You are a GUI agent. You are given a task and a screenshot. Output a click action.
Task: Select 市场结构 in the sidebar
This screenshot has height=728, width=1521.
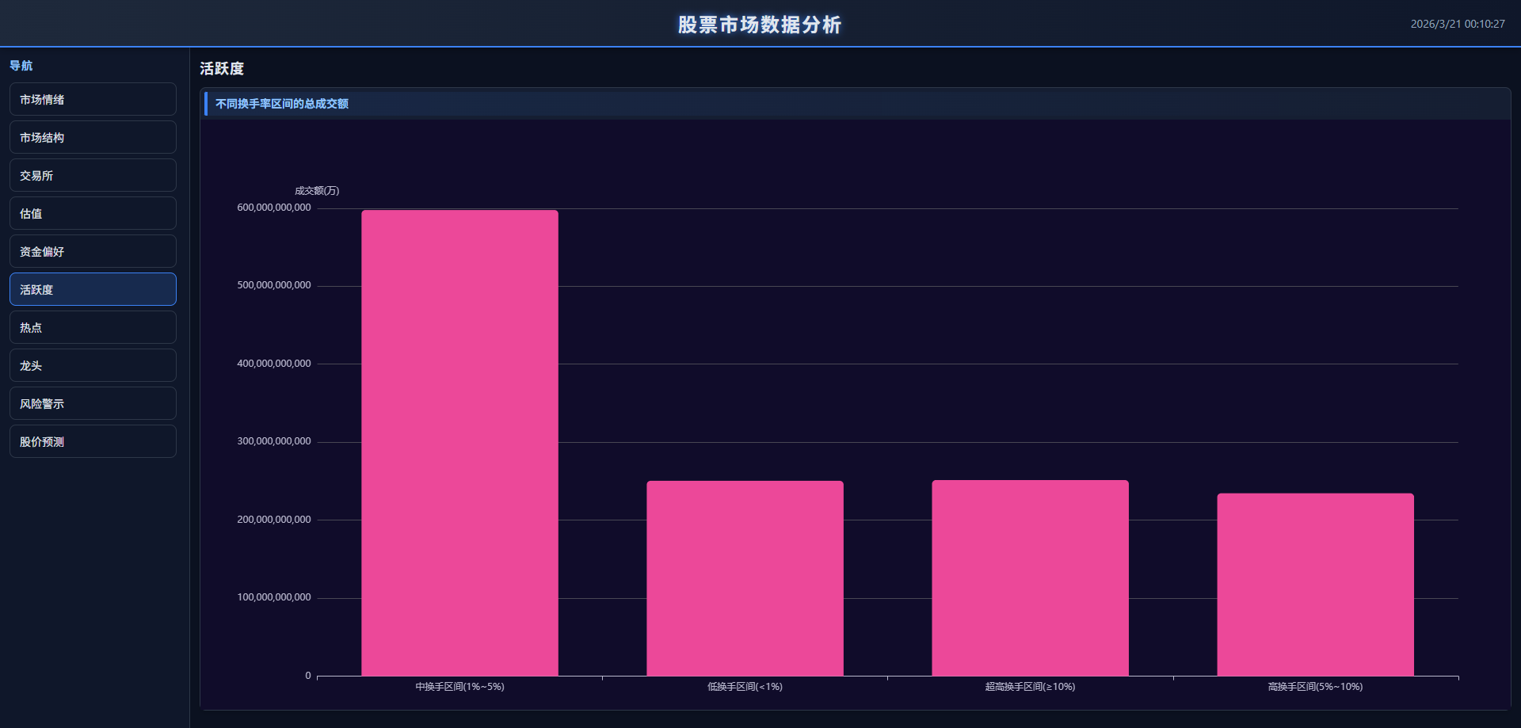pyautogui.click(x=93, y=138)
